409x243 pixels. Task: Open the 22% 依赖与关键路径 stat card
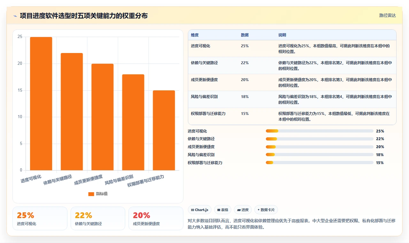point(98,218)
